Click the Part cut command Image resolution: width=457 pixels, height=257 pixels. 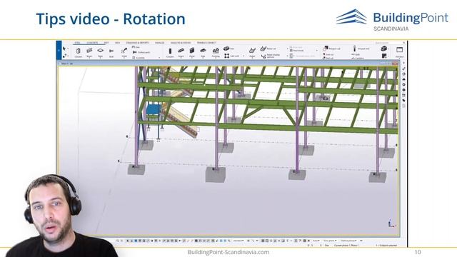328,58
